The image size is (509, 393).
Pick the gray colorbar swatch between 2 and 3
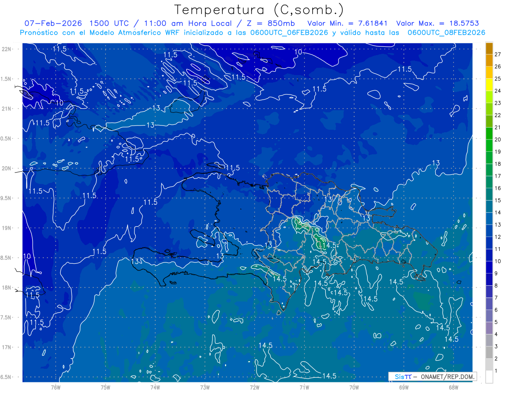489,353
